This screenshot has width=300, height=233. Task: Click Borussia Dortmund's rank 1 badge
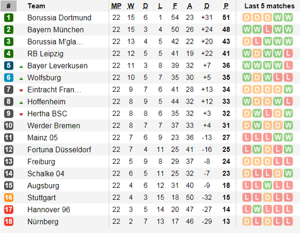[9, 18]
